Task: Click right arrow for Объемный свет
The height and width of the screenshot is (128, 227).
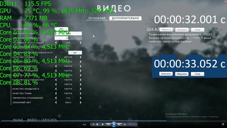Action: pos(80,103)
